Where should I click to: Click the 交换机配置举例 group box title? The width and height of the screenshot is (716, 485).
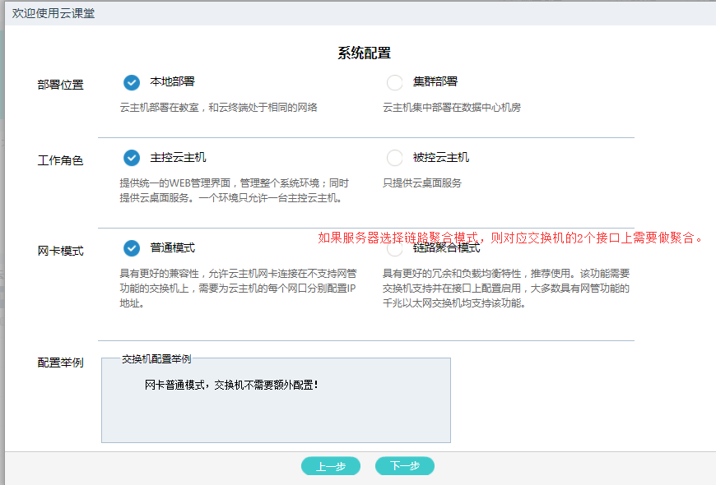(156, 359)
